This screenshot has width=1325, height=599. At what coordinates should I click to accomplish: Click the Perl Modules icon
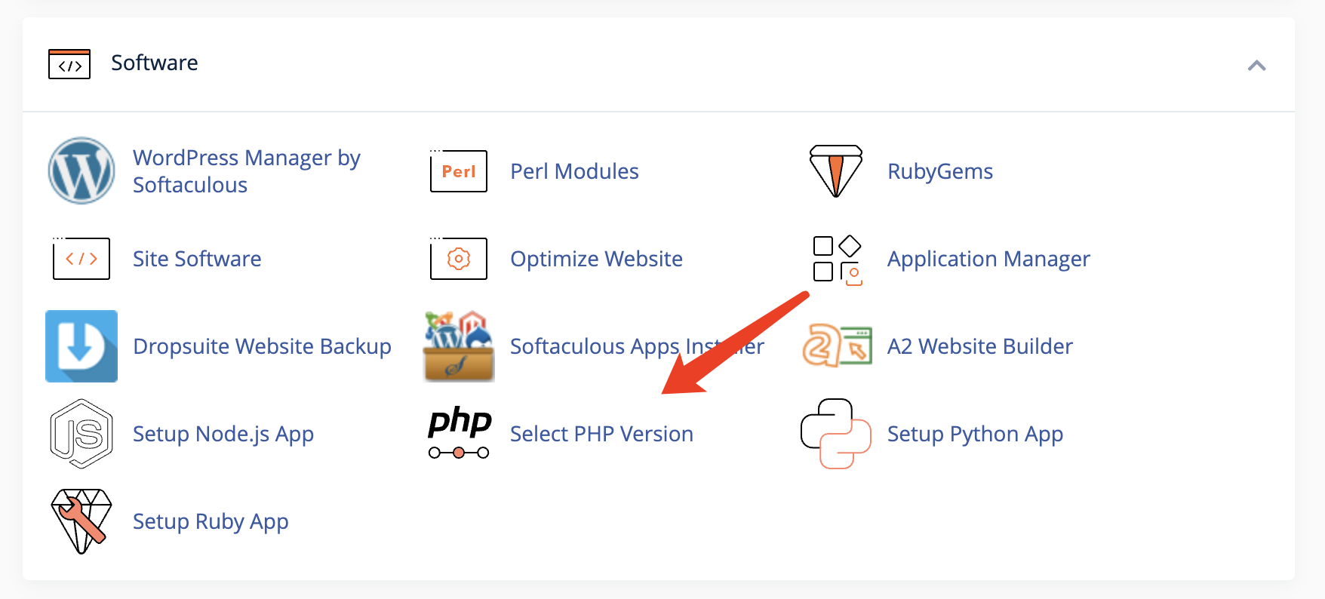(459, 170)
